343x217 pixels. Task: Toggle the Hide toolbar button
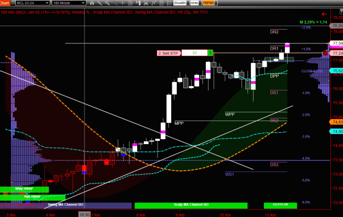click(x=194, y=3)
